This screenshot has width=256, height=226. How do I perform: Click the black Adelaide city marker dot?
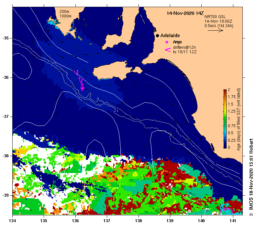click(x=157, y=36)
